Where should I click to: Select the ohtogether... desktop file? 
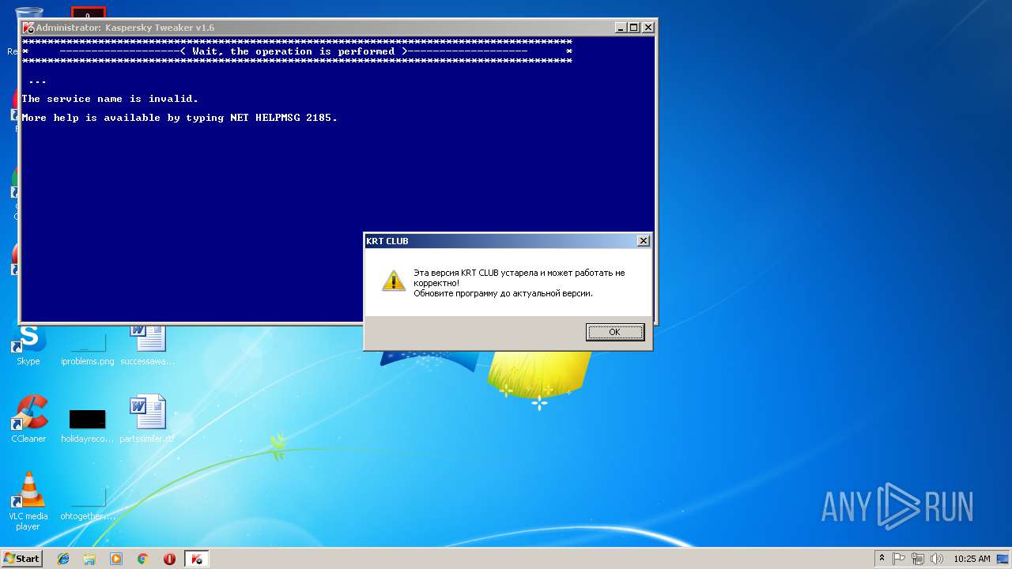coord(88,504)
